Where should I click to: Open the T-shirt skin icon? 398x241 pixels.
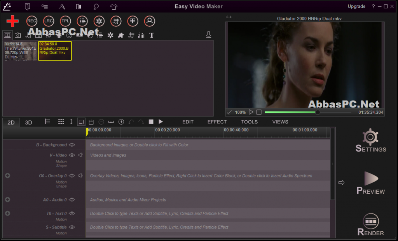114,7
